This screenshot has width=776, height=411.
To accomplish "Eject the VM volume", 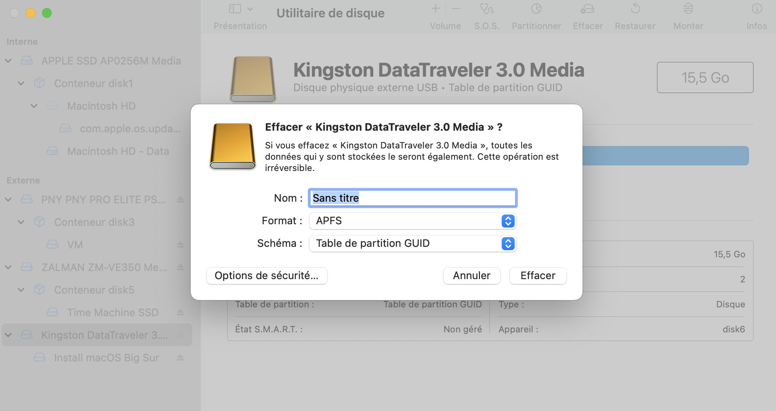I will 180,245.
